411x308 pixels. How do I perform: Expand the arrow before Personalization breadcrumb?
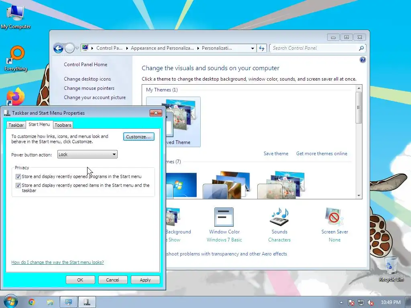pyautogui.click(x=198, y=48)
